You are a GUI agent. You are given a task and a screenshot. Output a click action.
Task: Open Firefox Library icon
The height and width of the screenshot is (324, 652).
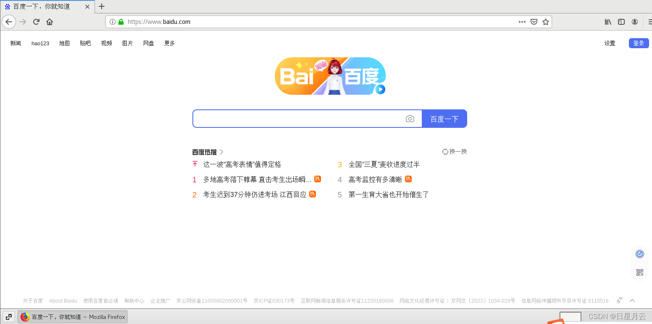coord(608,22)
